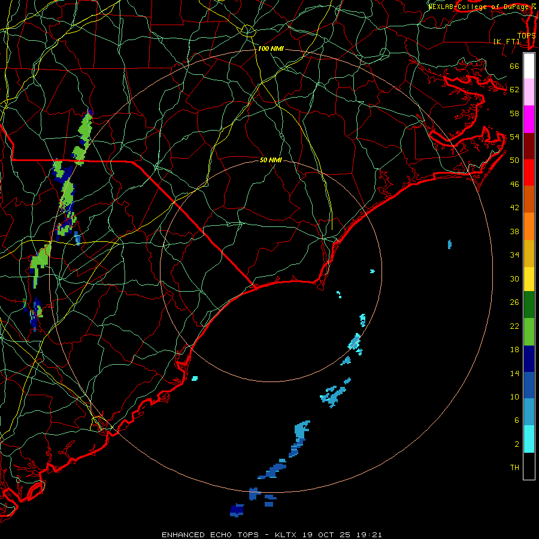Image resolution: width=539 pixels, height=539 pixels.
Task: Click the legend value "14"
Action: click(514, 373)
